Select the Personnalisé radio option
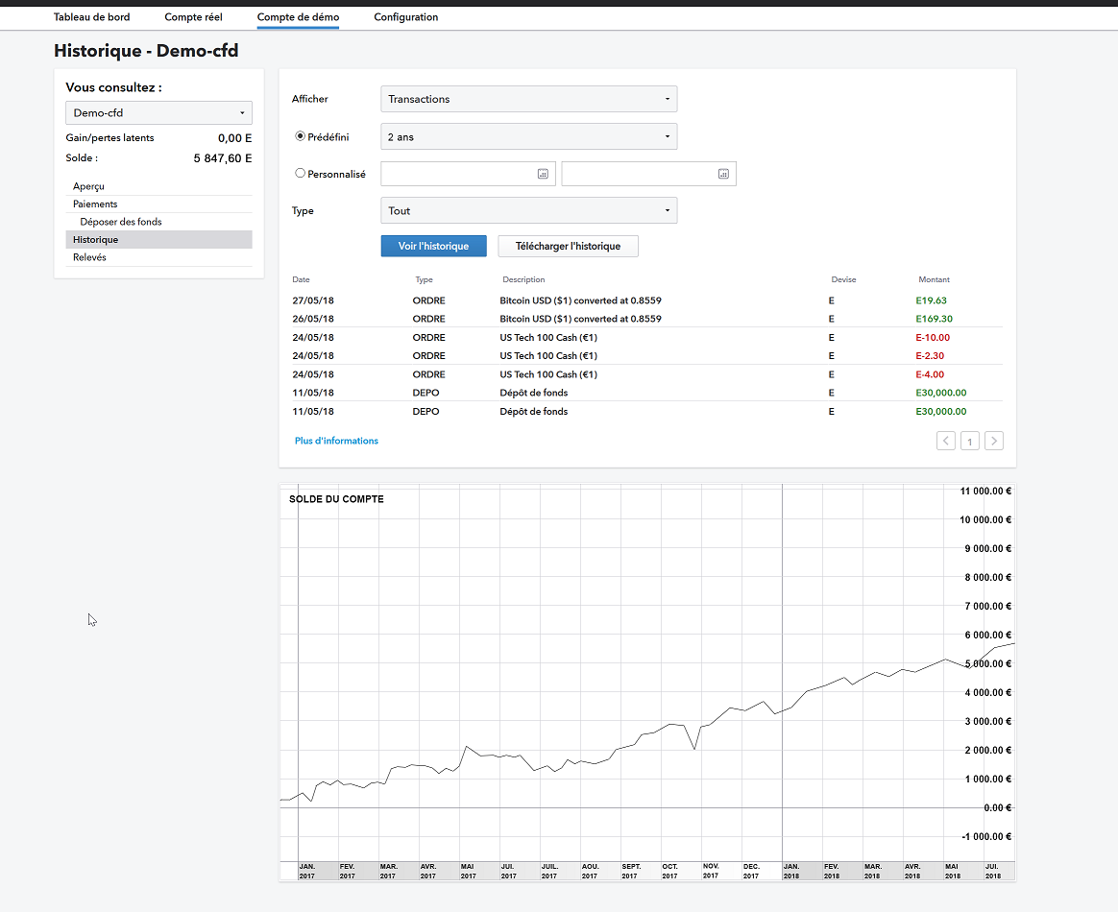Screen dimensions: 1118x912 tap(301, 174)
